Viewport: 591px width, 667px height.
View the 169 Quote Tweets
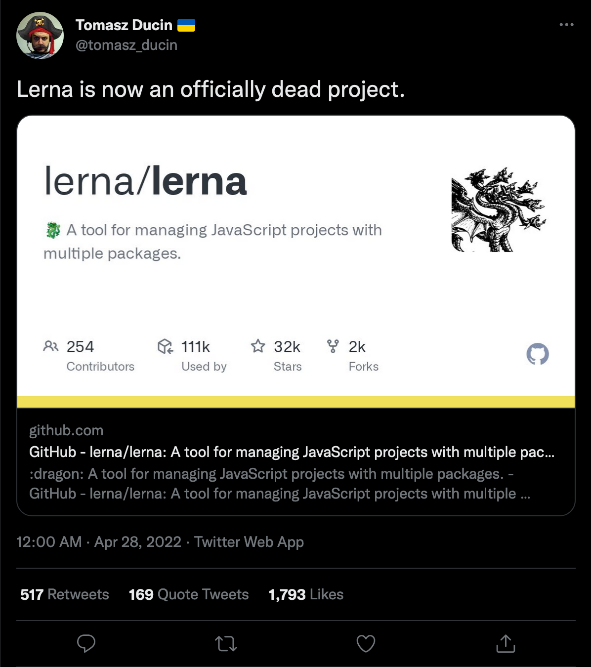[x=189, y=594]
